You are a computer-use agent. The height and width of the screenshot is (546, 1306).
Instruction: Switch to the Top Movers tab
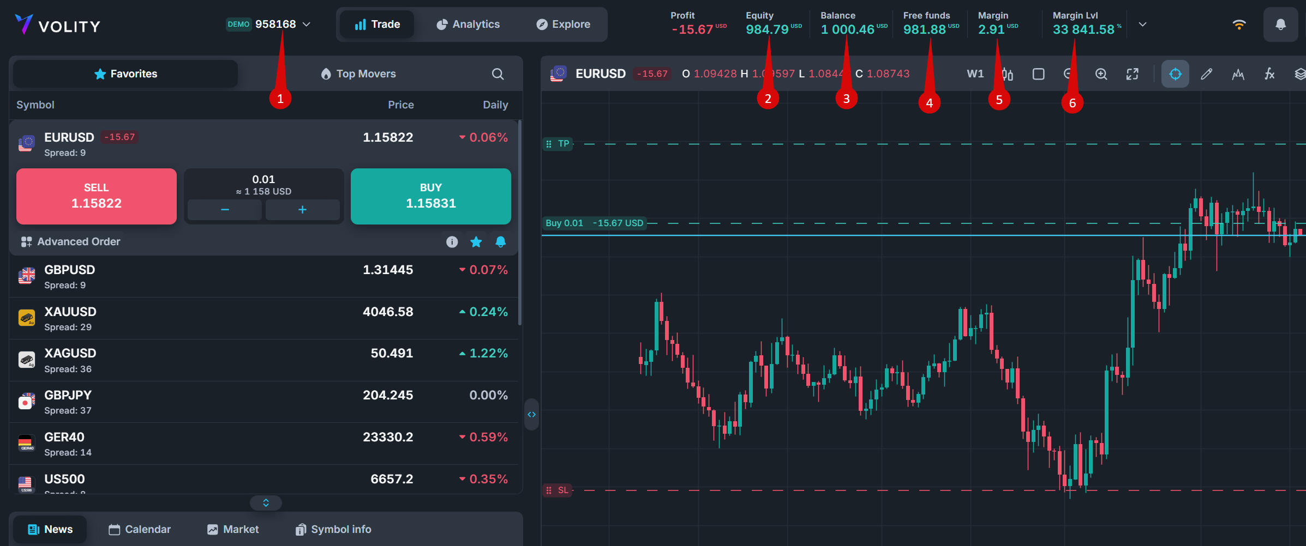358,74
